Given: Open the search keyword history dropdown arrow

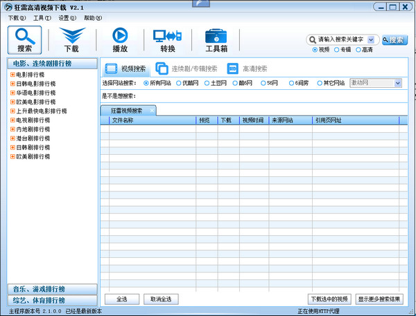Looking at the screenshot, I should 371,40.
